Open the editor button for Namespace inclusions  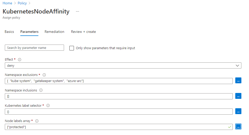[238, 96]
